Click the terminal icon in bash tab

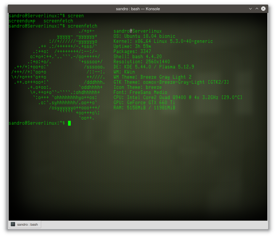pos(13,224)
